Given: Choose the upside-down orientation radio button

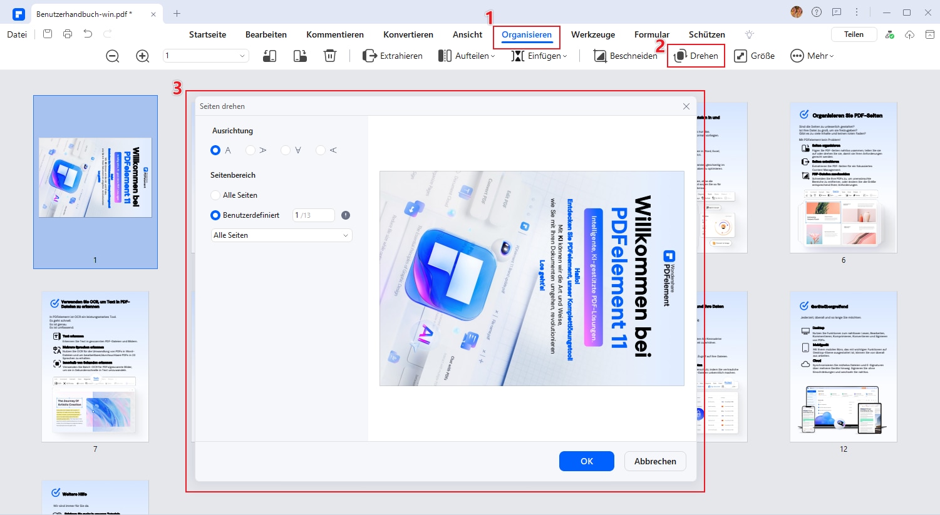Looking at the screenshot, I should point(286,150).
